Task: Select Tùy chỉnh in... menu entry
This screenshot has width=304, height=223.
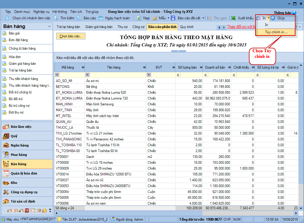Action: point(275,32)
